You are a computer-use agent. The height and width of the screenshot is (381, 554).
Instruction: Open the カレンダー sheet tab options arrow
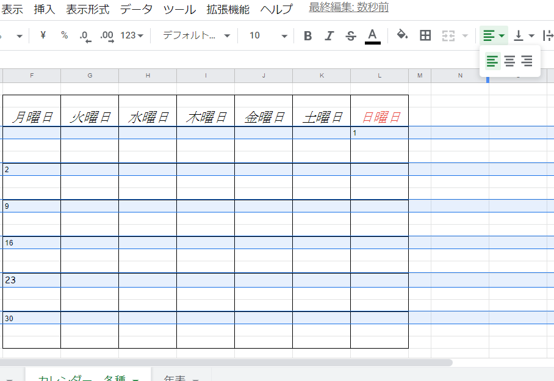tap(135, 380)
